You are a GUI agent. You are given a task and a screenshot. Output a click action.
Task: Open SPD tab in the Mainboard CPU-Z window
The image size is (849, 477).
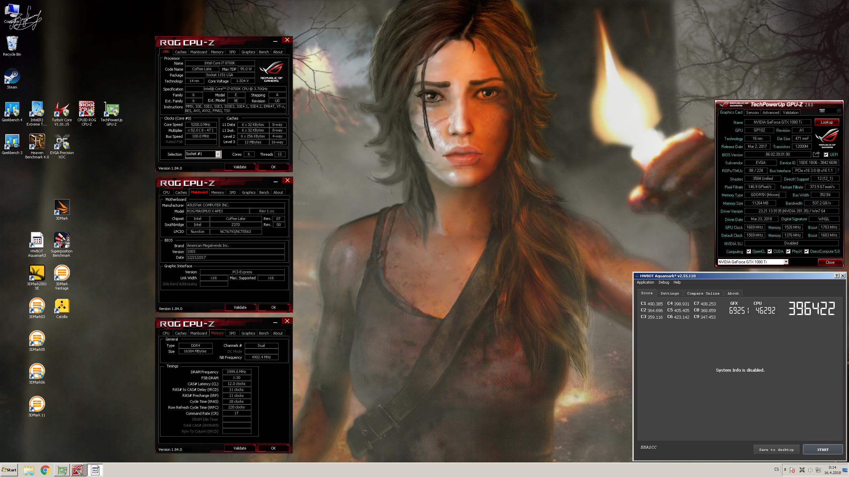233,192
